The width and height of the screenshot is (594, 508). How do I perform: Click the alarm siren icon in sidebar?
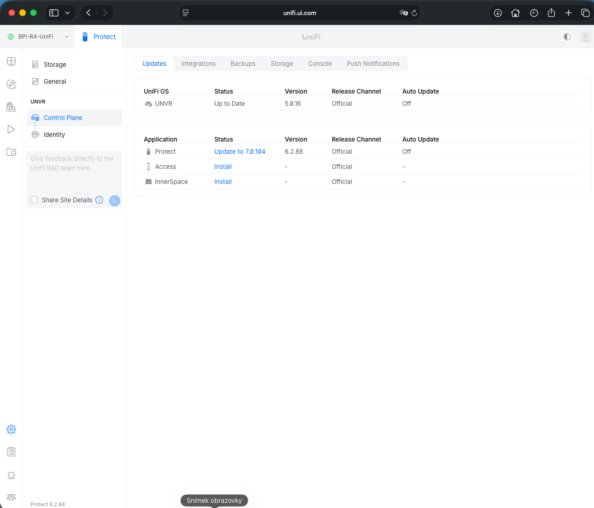pos(11,475)
